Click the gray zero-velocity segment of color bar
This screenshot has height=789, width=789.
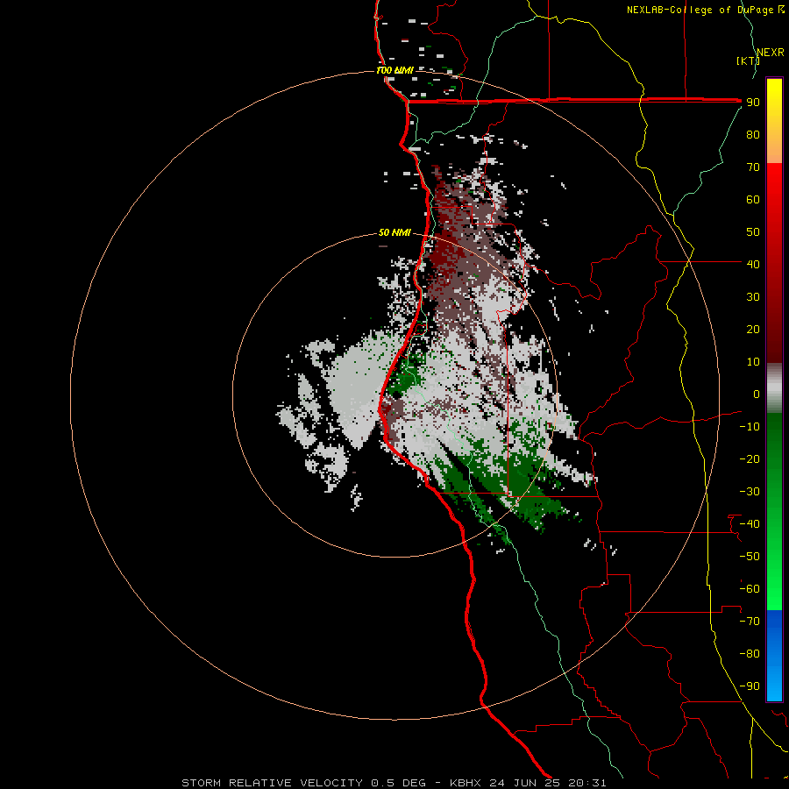pos(774,388)
